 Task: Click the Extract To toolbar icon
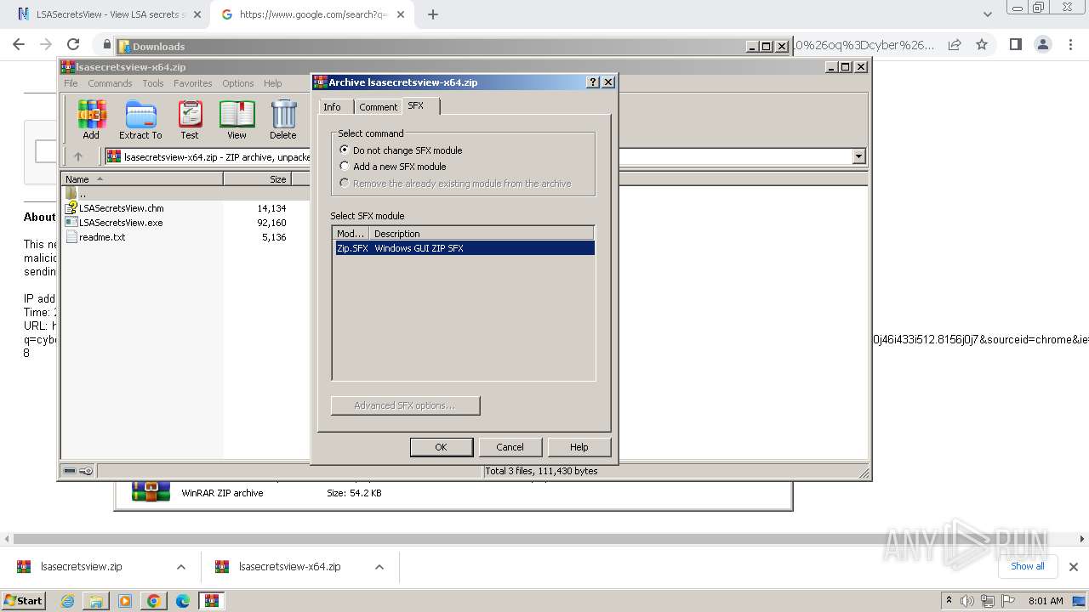(140, 119)
